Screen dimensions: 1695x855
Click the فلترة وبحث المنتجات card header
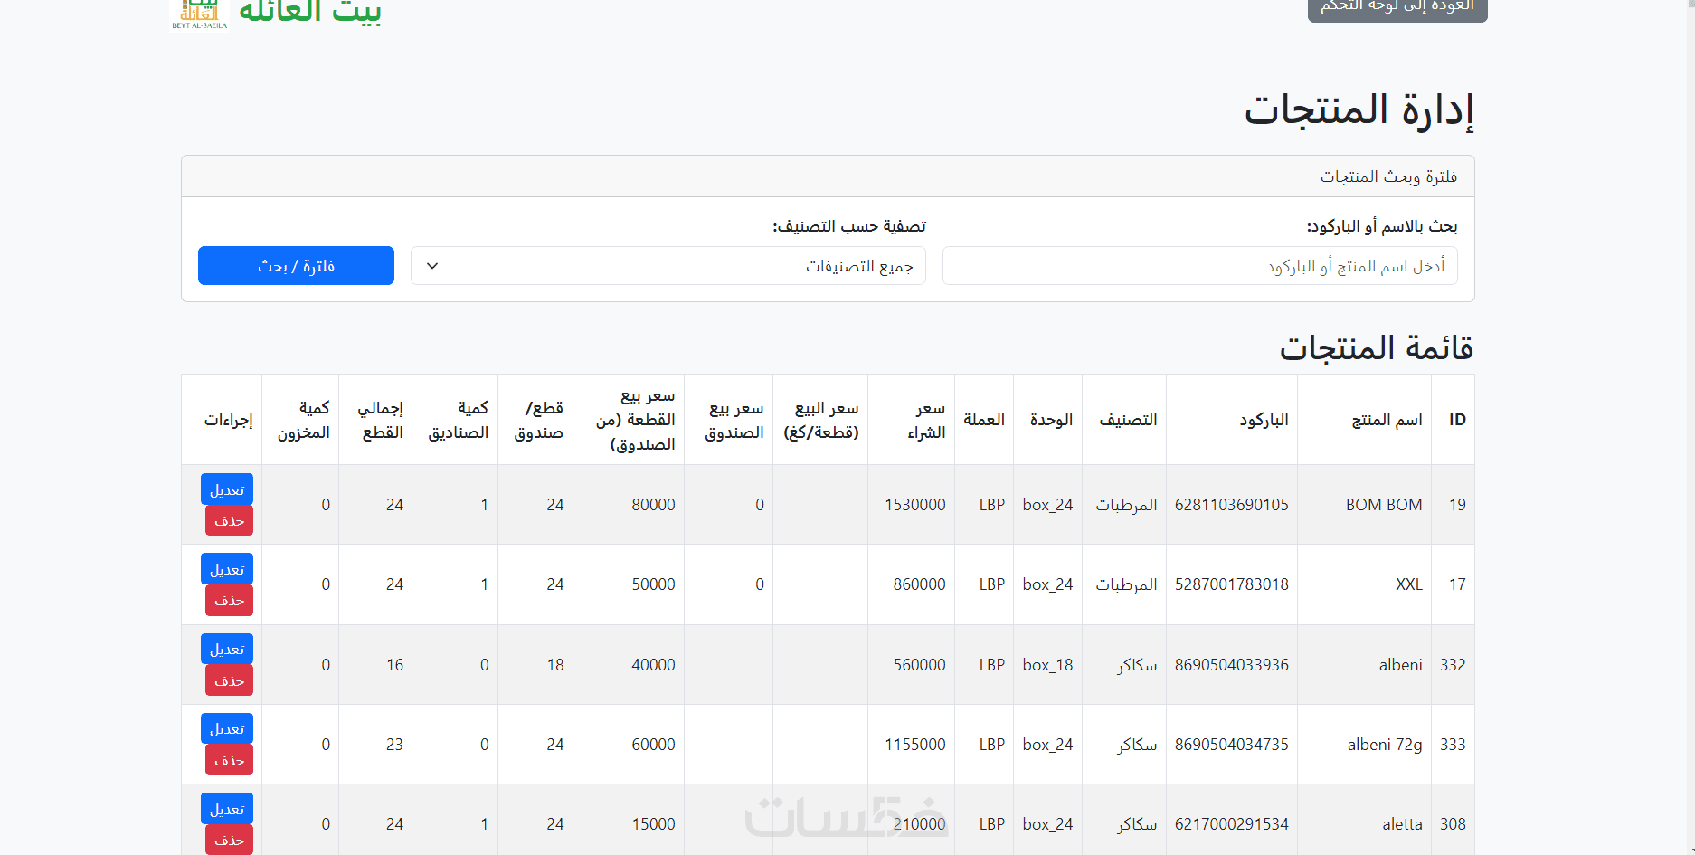[828, 176]
